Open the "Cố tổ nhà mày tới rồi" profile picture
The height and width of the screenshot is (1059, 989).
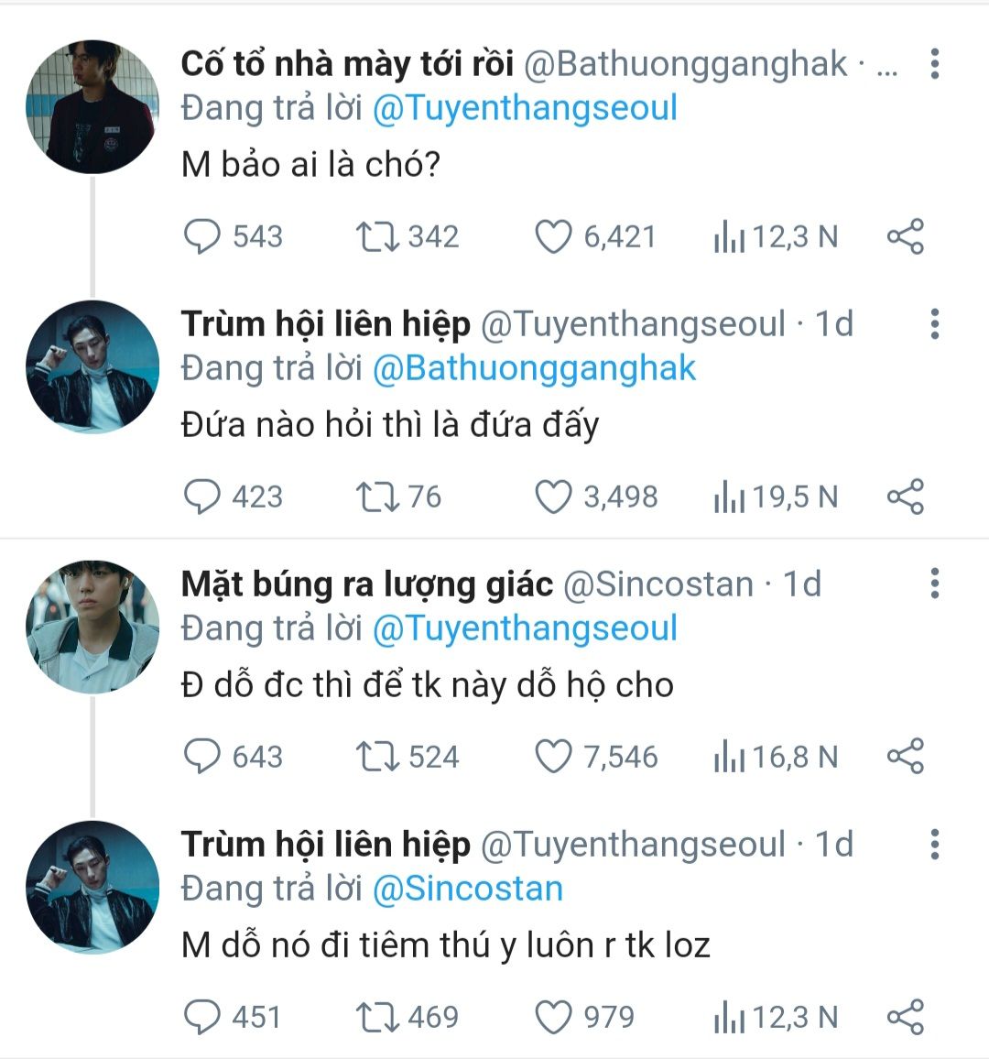[x=92, y=106]
